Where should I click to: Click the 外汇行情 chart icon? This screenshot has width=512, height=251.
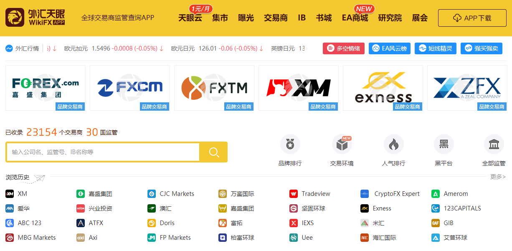9,48
